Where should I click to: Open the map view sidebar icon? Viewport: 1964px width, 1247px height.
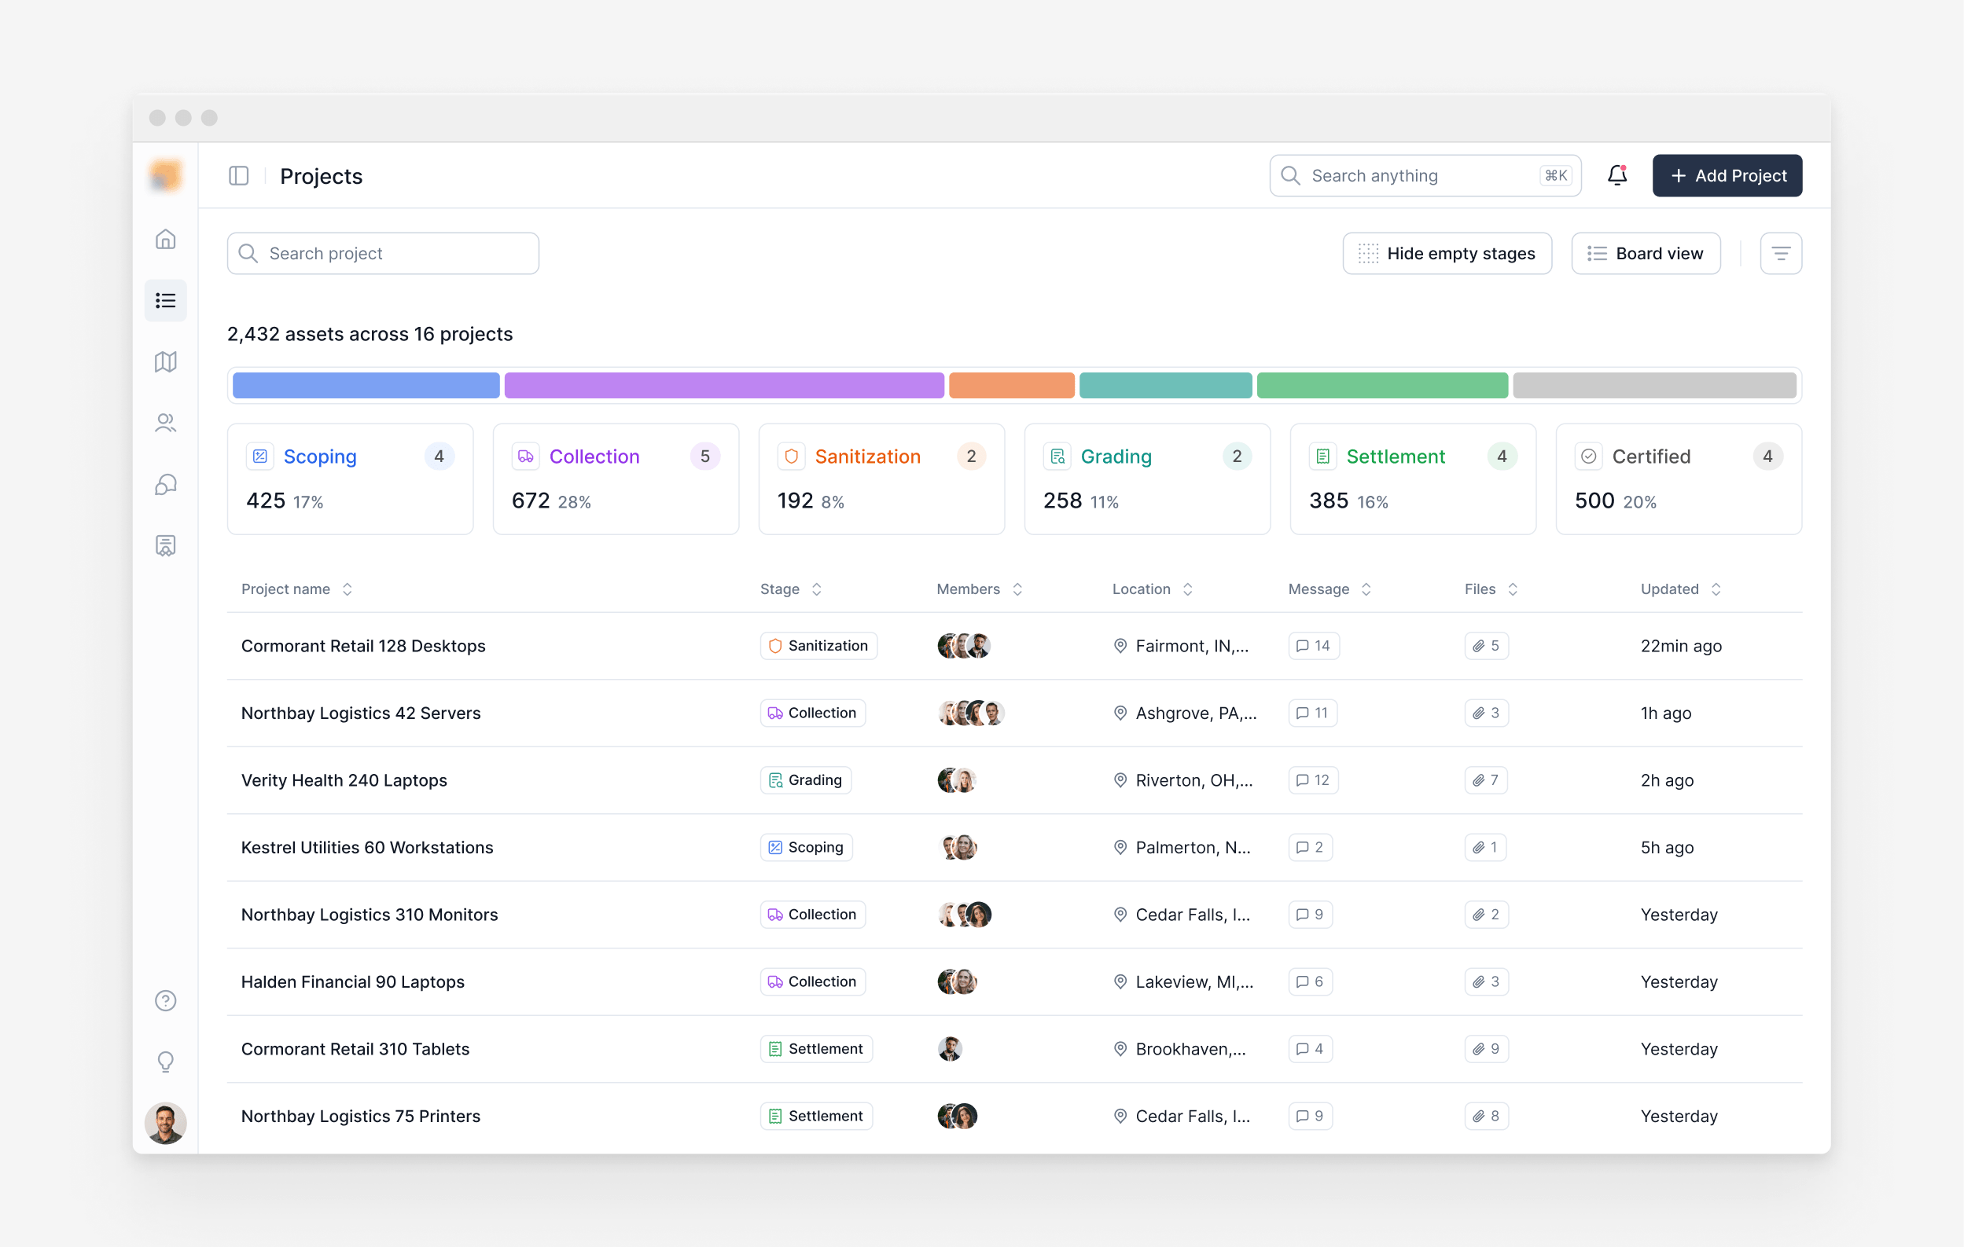click(x=166, y=362)
